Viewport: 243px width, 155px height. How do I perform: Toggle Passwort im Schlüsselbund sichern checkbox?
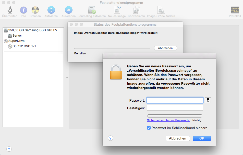(x=149, y=128)
